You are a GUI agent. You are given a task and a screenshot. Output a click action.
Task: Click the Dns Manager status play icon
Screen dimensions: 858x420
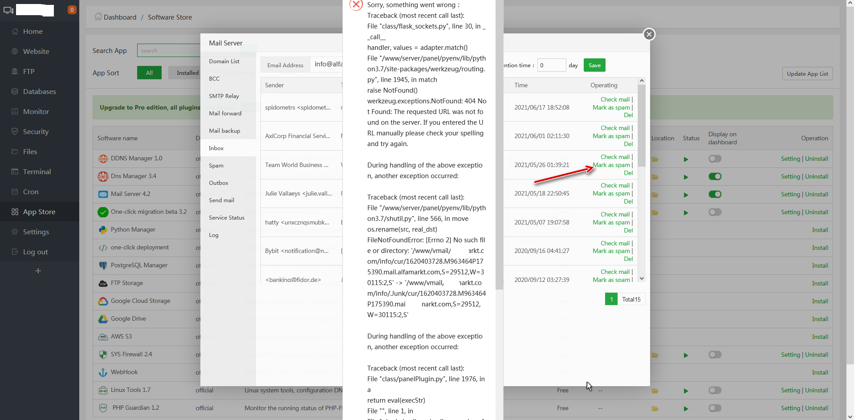pos(686,177)
